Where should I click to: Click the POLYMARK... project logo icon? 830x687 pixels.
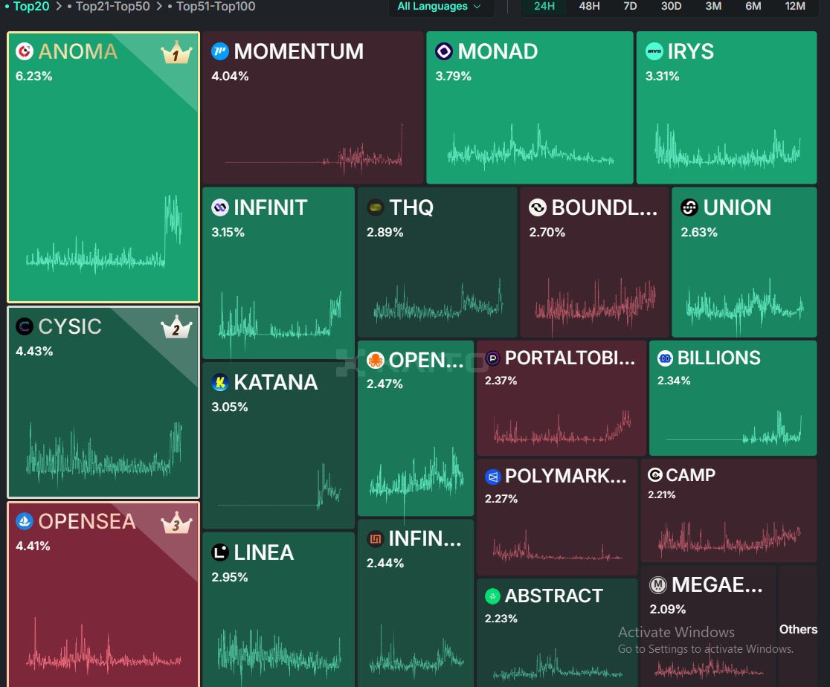pyautogui.click(x=492, y=477)
